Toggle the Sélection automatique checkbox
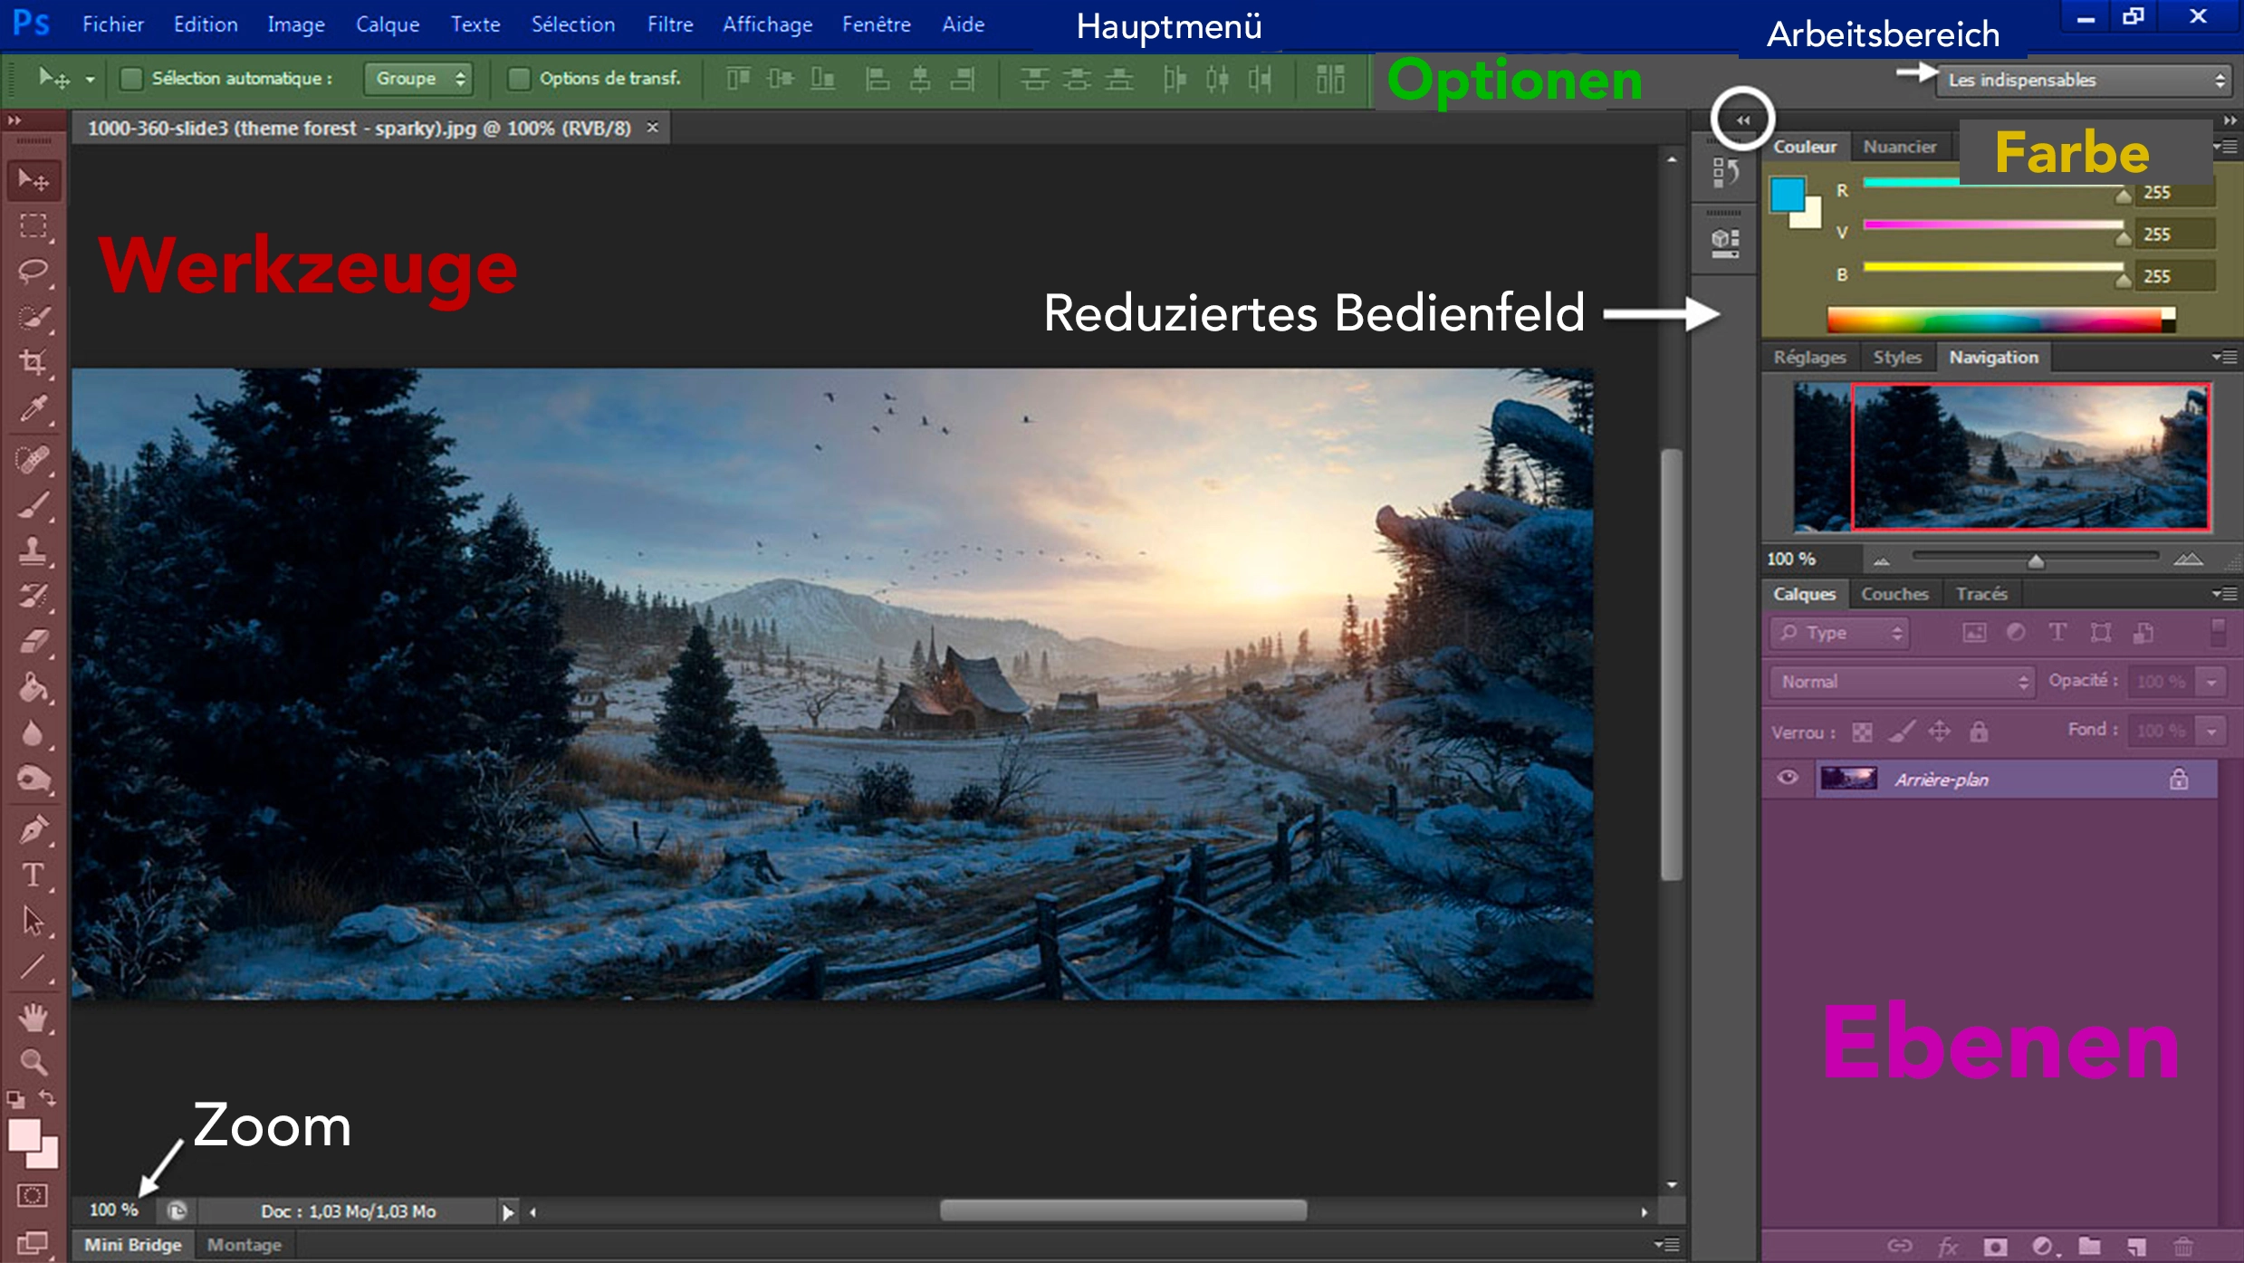This screenshot has height=1263, width=2244. pyautogui.click(x=131, y=79)
